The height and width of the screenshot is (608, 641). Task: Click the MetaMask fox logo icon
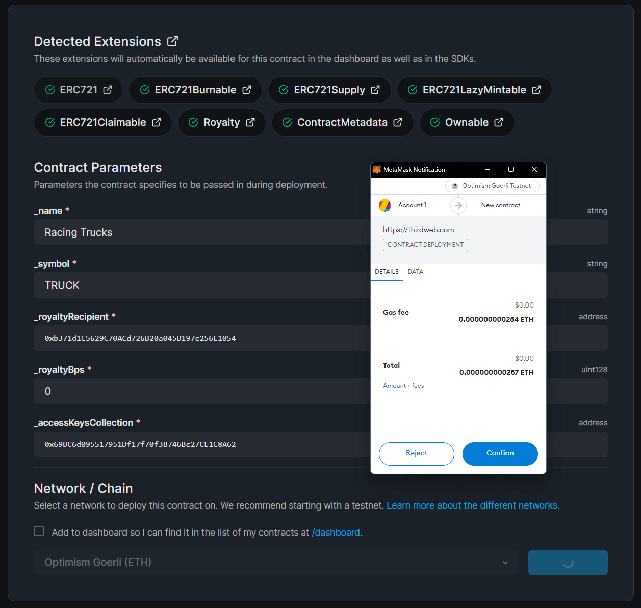tap(376, 169)
